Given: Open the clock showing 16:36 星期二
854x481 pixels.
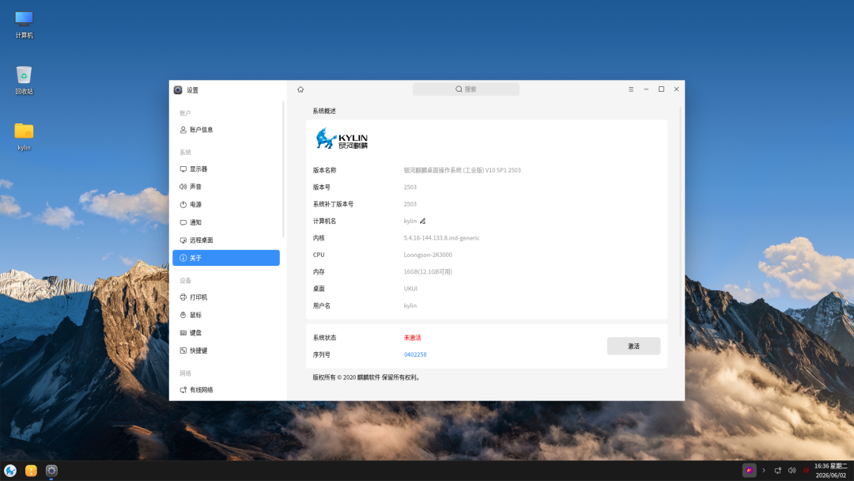Looking at the screenshot, I should (830, 471).
